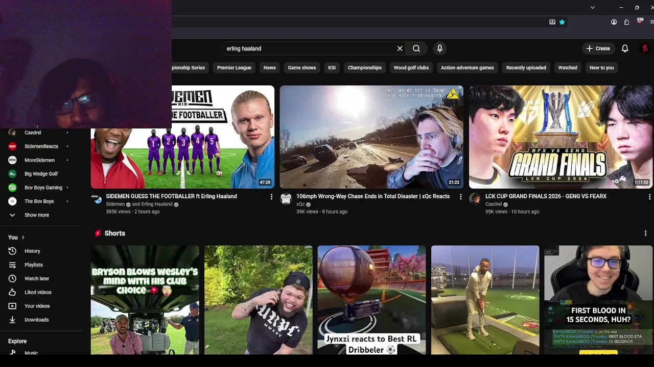Image resolution: width=654 pixels, height=367 pixels.
Task: Select the Action-adventure games chip
Action: coord(468,68)
